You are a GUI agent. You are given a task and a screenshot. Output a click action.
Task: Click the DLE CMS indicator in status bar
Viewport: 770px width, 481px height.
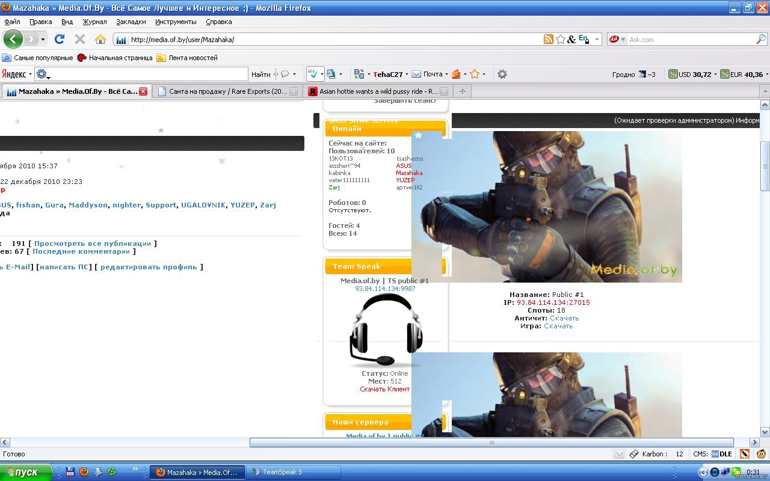(x=722, y=454)
